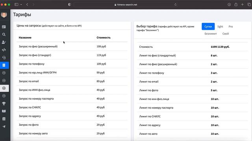Select row Запрос по фото
The height and width of the screenshot is (141, 252).
pos(72,125)
